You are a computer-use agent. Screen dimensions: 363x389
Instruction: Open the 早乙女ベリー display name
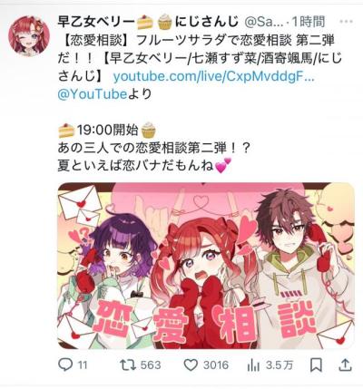point(95,22)
